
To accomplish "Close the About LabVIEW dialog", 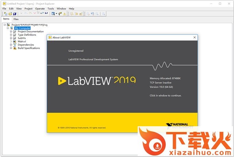I will [x=194, y=37].
